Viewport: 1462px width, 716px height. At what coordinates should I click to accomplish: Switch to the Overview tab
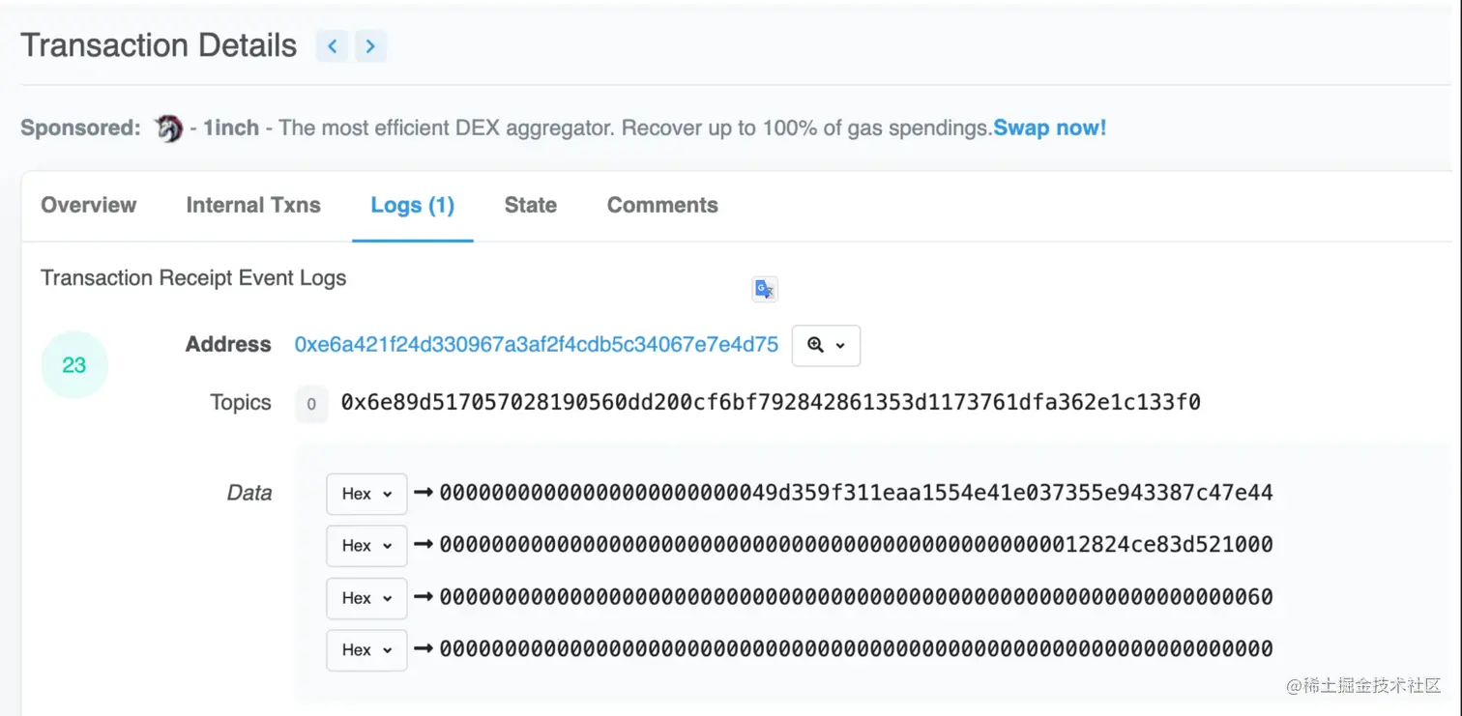[89, 205]
